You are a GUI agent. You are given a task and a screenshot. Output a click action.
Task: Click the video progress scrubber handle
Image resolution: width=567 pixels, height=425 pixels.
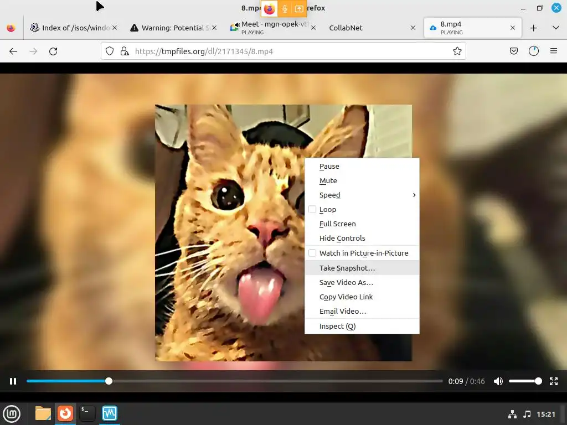(109, 381)
